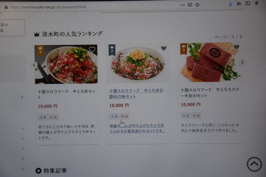Open the Pocket save icon in address bar
This screenshot has height=177, width=266.
click(190, 5)
